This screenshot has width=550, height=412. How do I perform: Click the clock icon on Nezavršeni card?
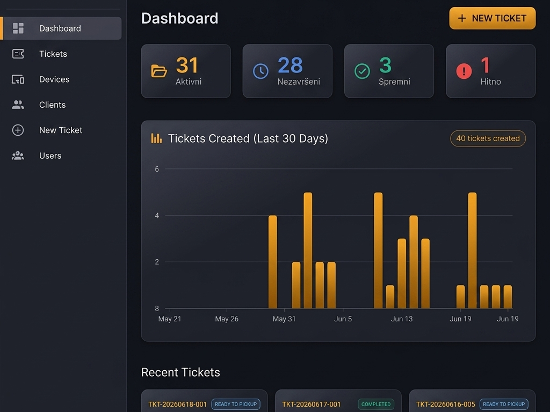pyautogui.click(x=260, y=71)
